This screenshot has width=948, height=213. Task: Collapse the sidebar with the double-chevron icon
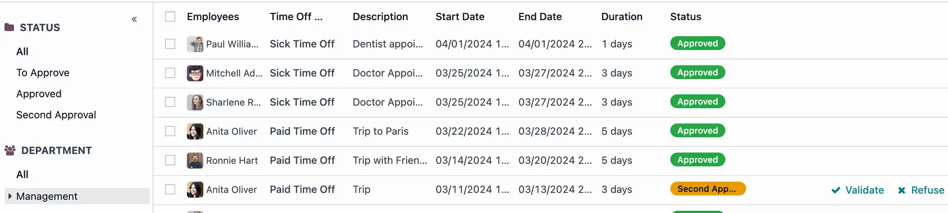(x=134, y=19)
